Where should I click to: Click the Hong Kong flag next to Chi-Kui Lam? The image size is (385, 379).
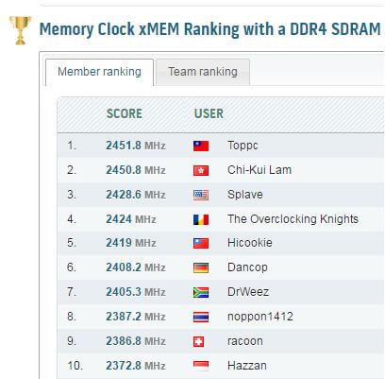[201, 170]
